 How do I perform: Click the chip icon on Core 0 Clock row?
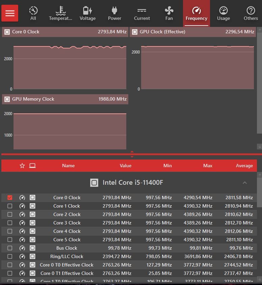tap(32, 198)
